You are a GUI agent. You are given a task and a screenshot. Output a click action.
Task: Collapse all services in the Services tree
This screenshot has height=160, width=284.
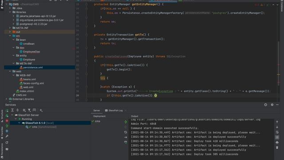[x=17, y=110]
